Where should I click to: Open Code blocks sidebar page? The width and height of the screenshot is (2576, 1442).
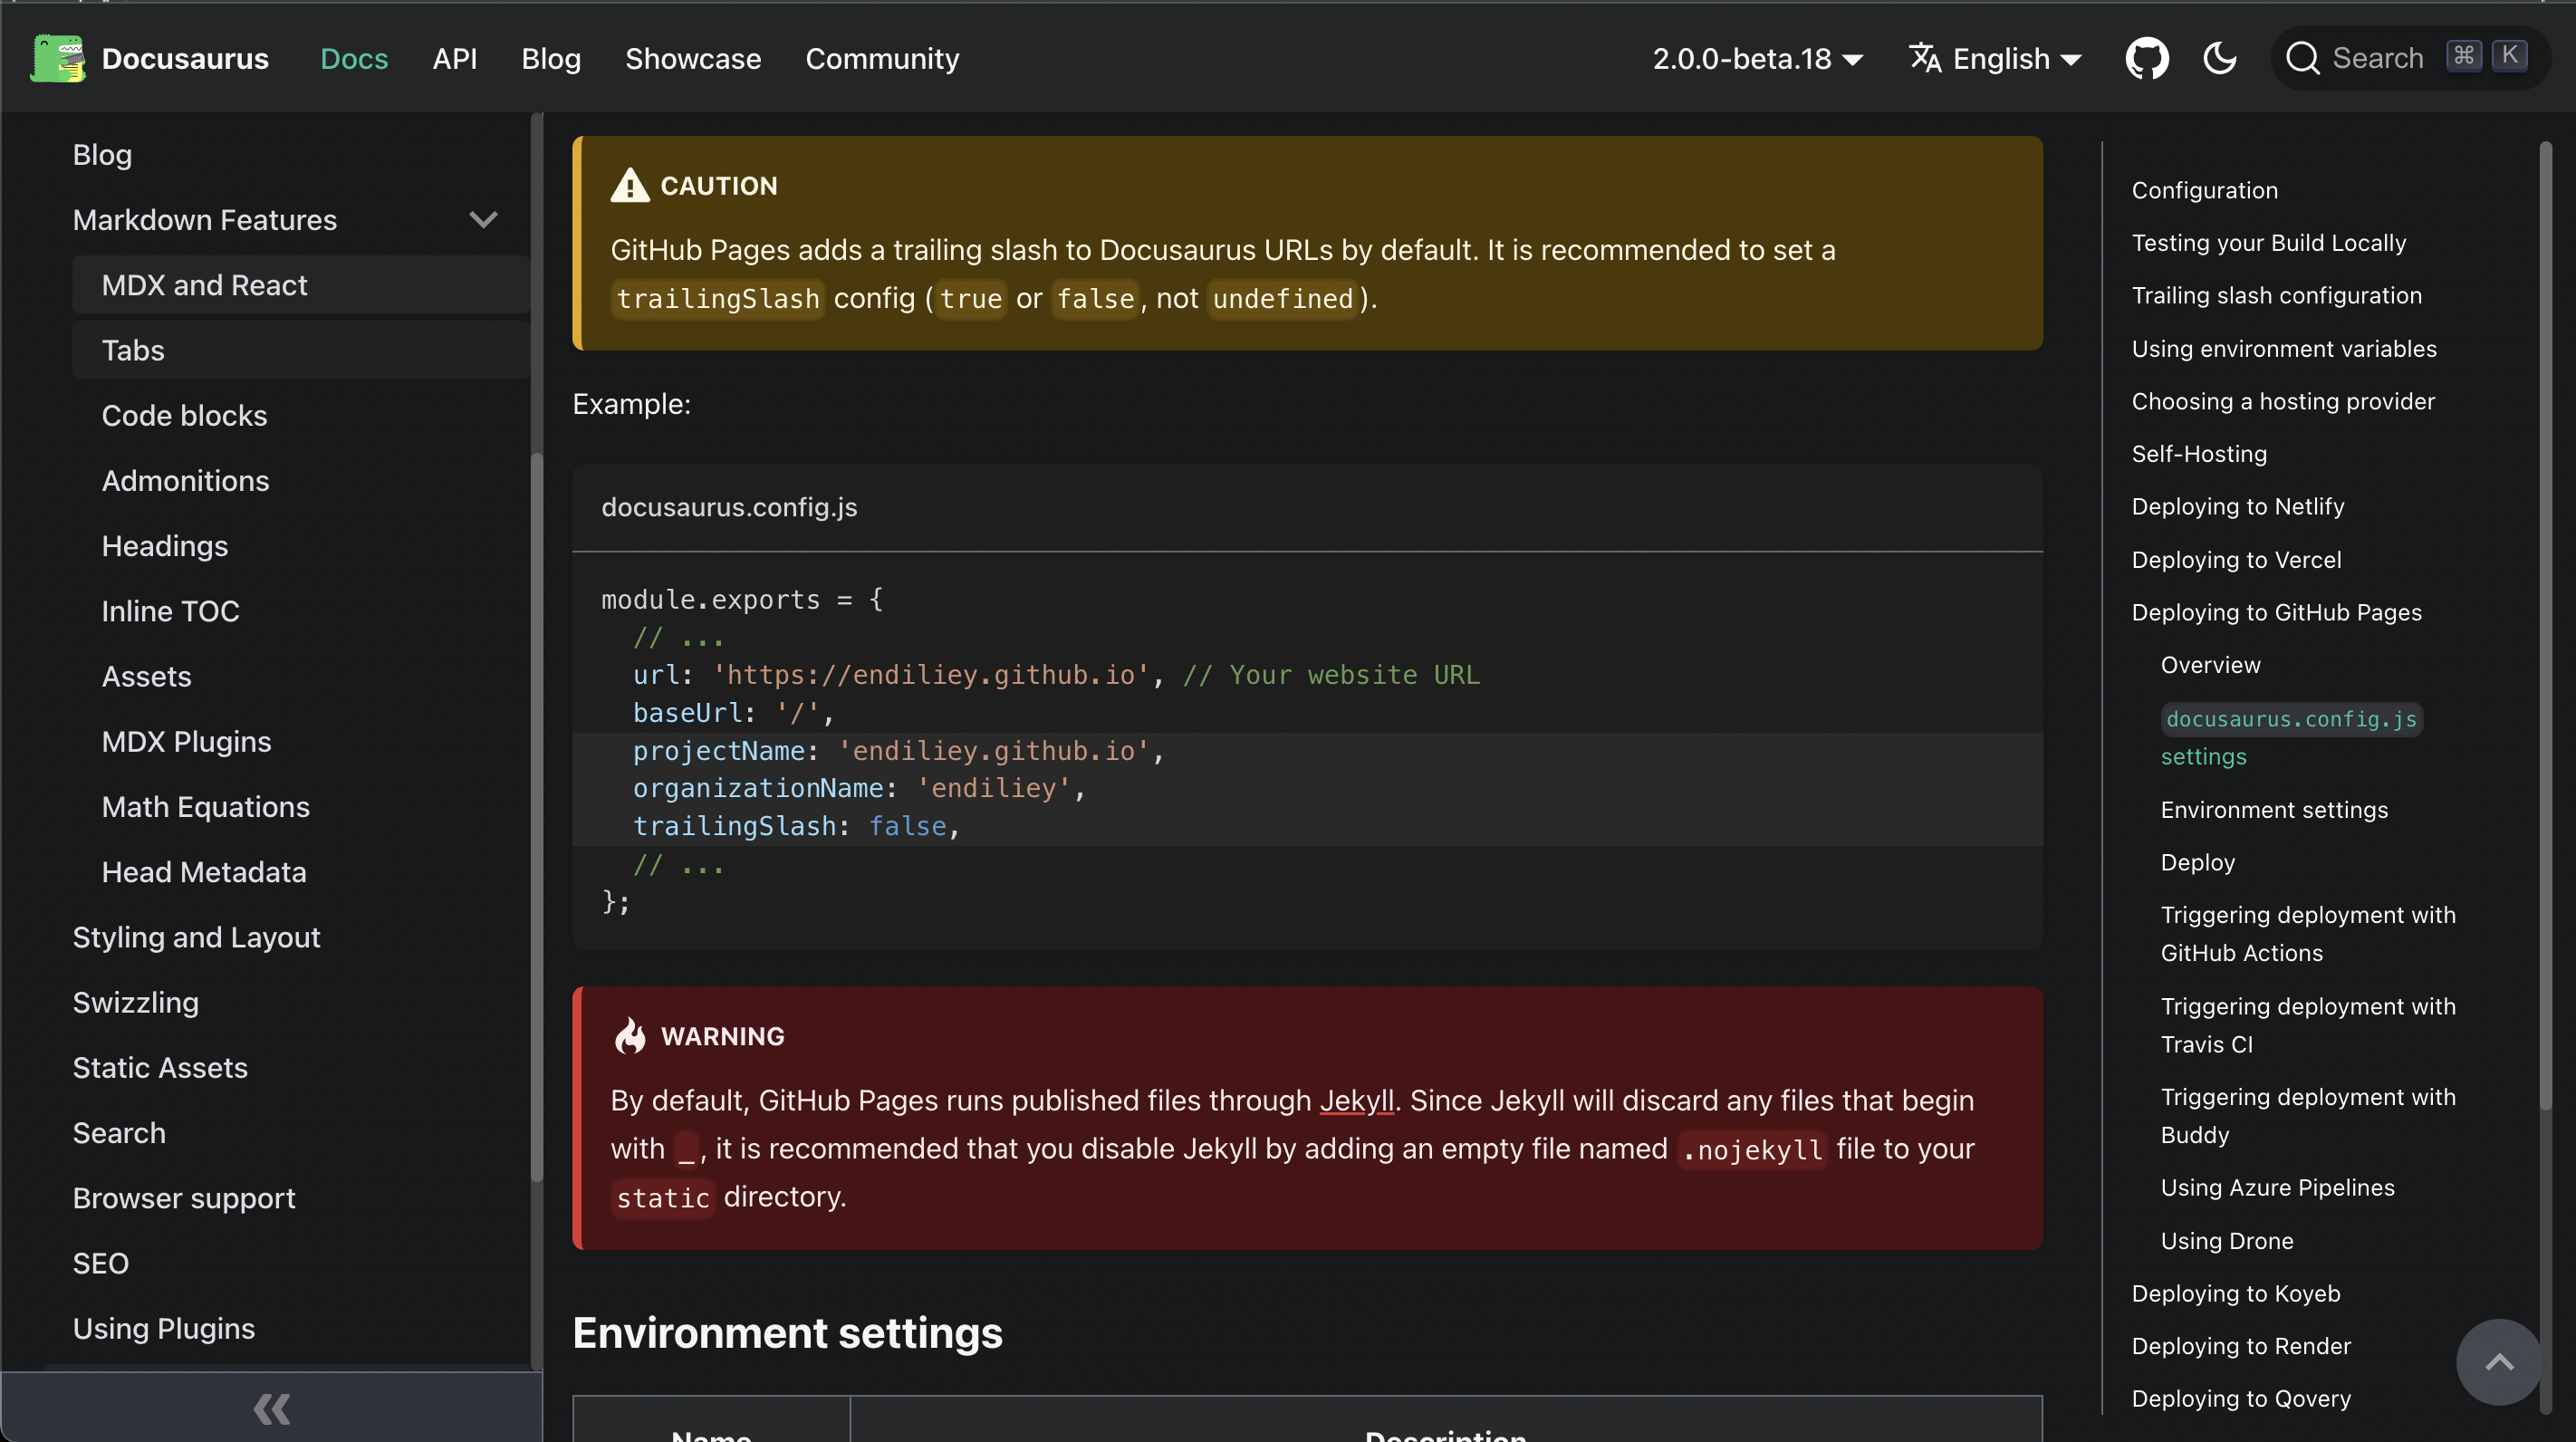tap(300, 415)
